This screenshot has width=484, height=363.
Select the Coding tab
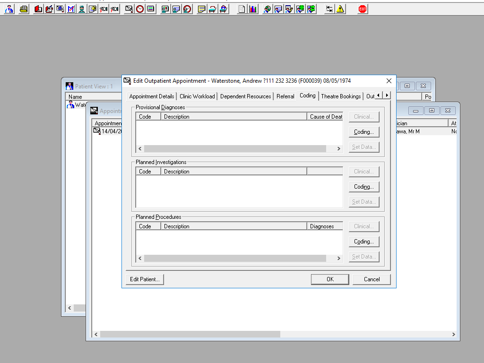pyautogui.click(x=307, y=95)
